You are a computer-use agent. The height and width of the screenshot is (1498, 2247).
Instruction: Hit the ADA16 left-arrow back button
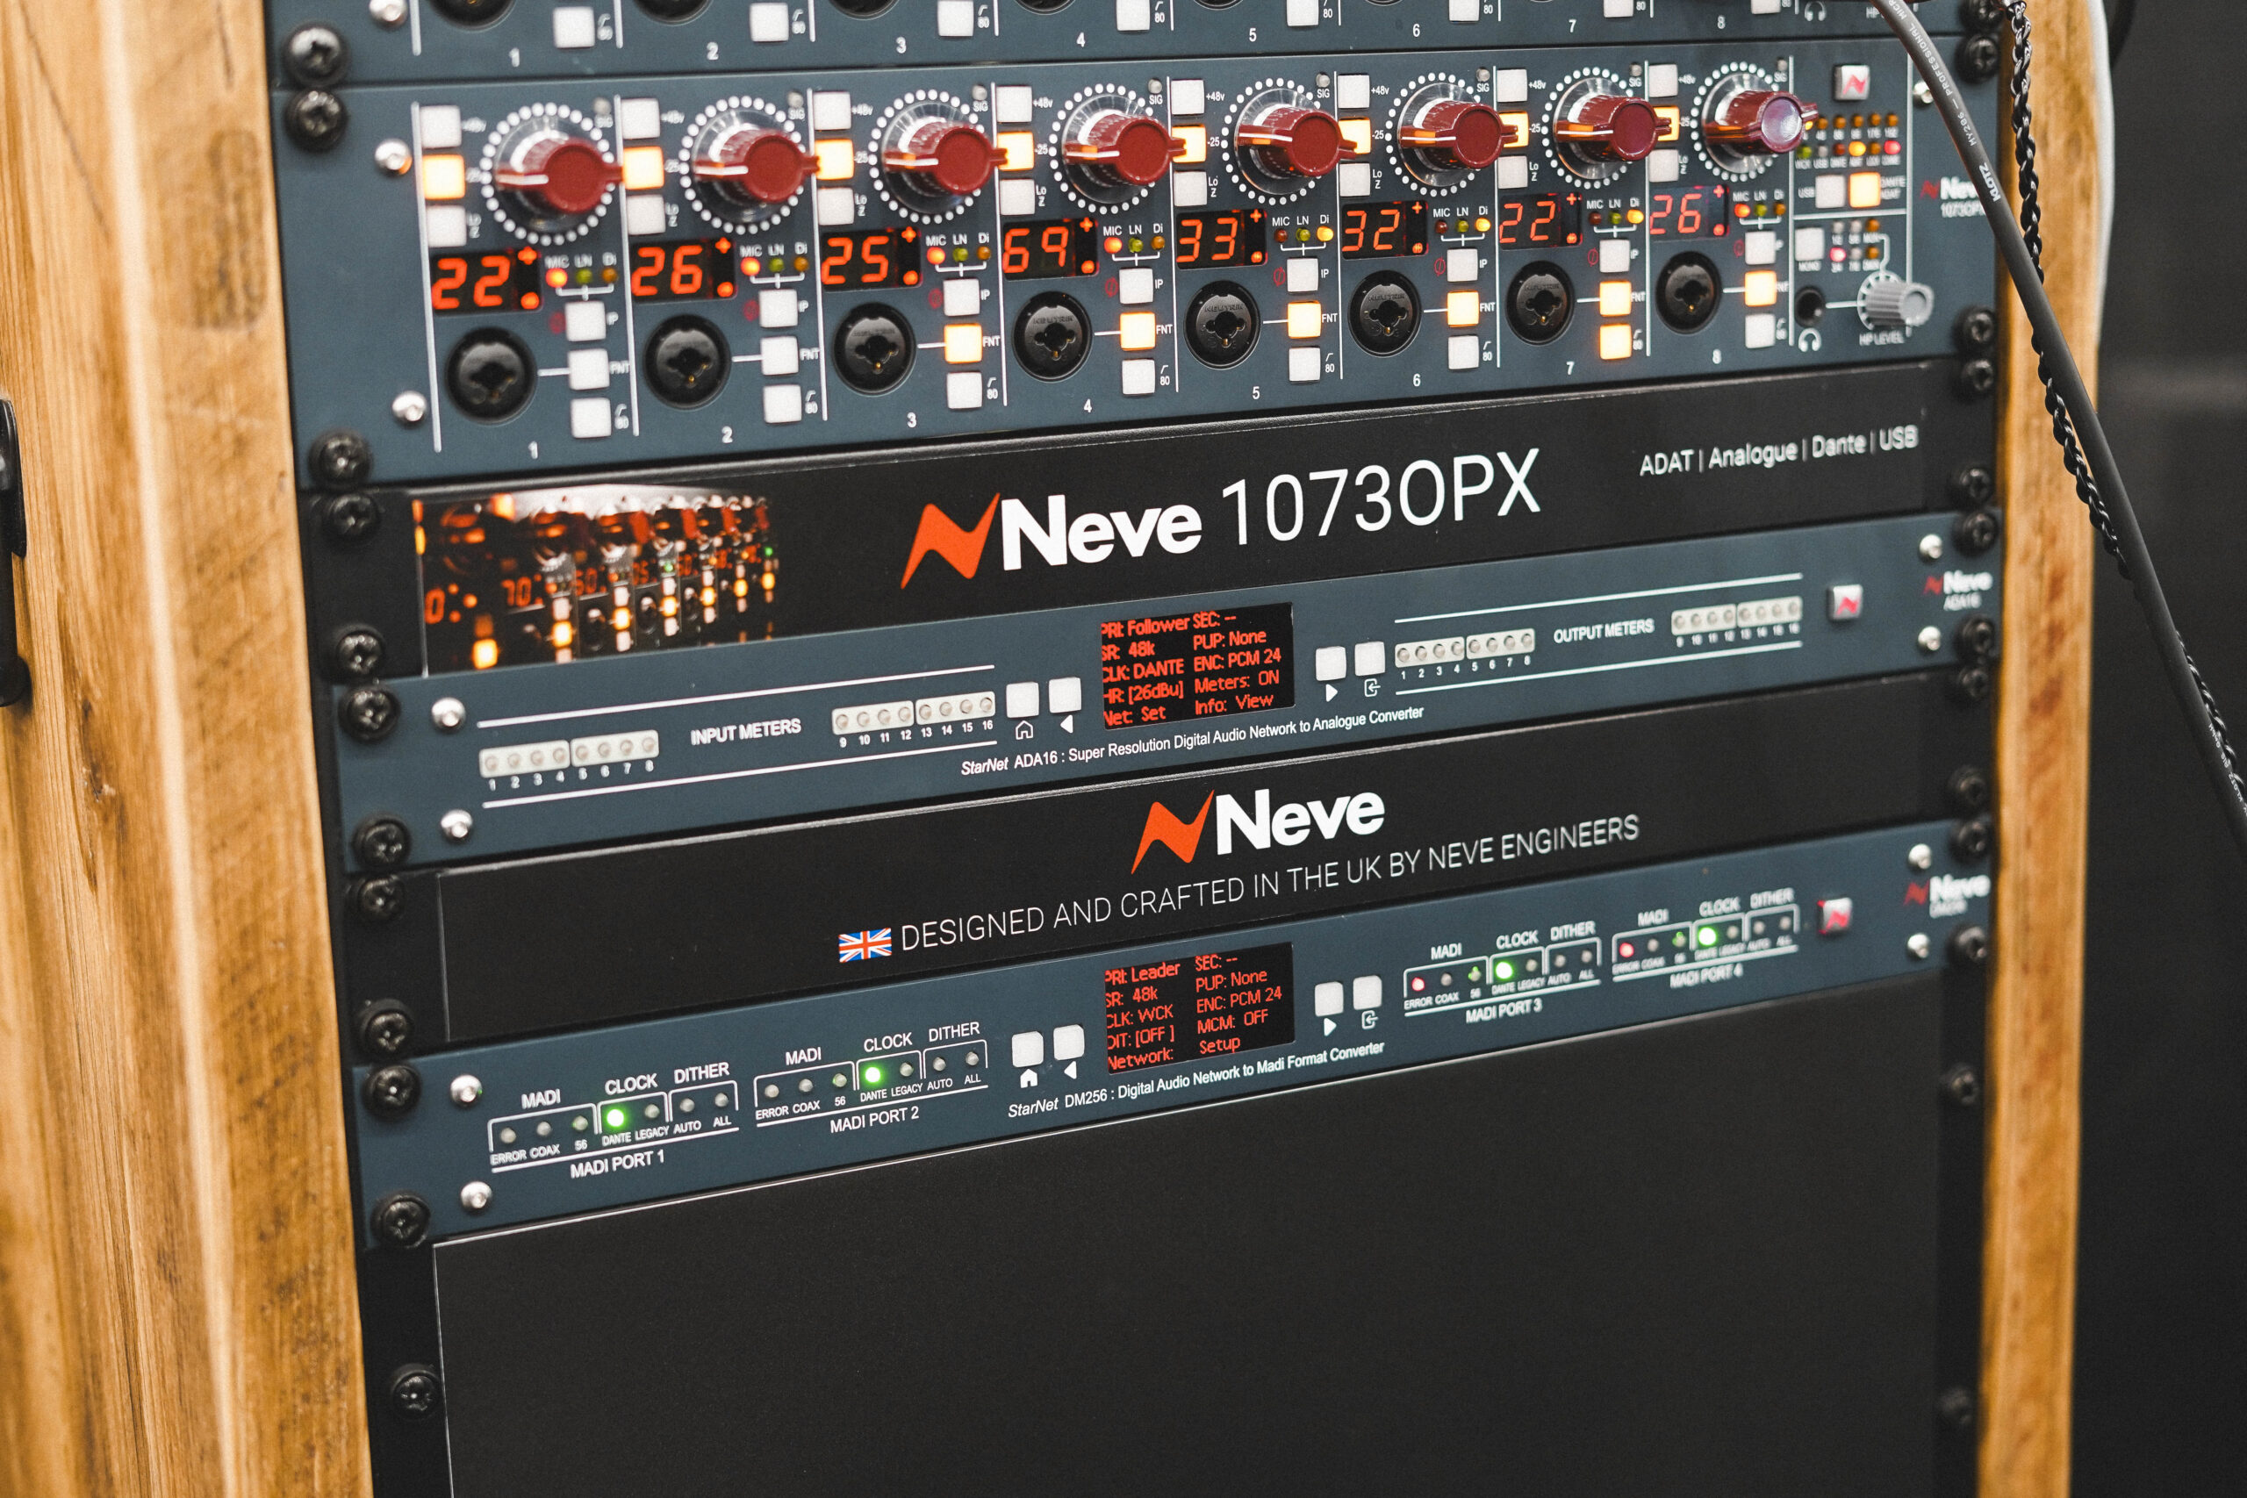pyautogui.click(x=1065, y=694)
